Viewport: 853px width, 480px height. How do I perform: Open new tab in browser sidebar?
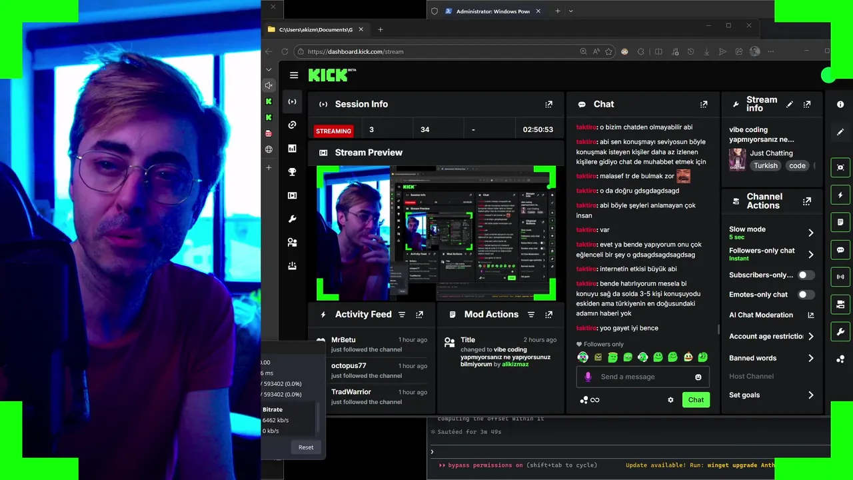pyautogui.click(x=269, y=167)
